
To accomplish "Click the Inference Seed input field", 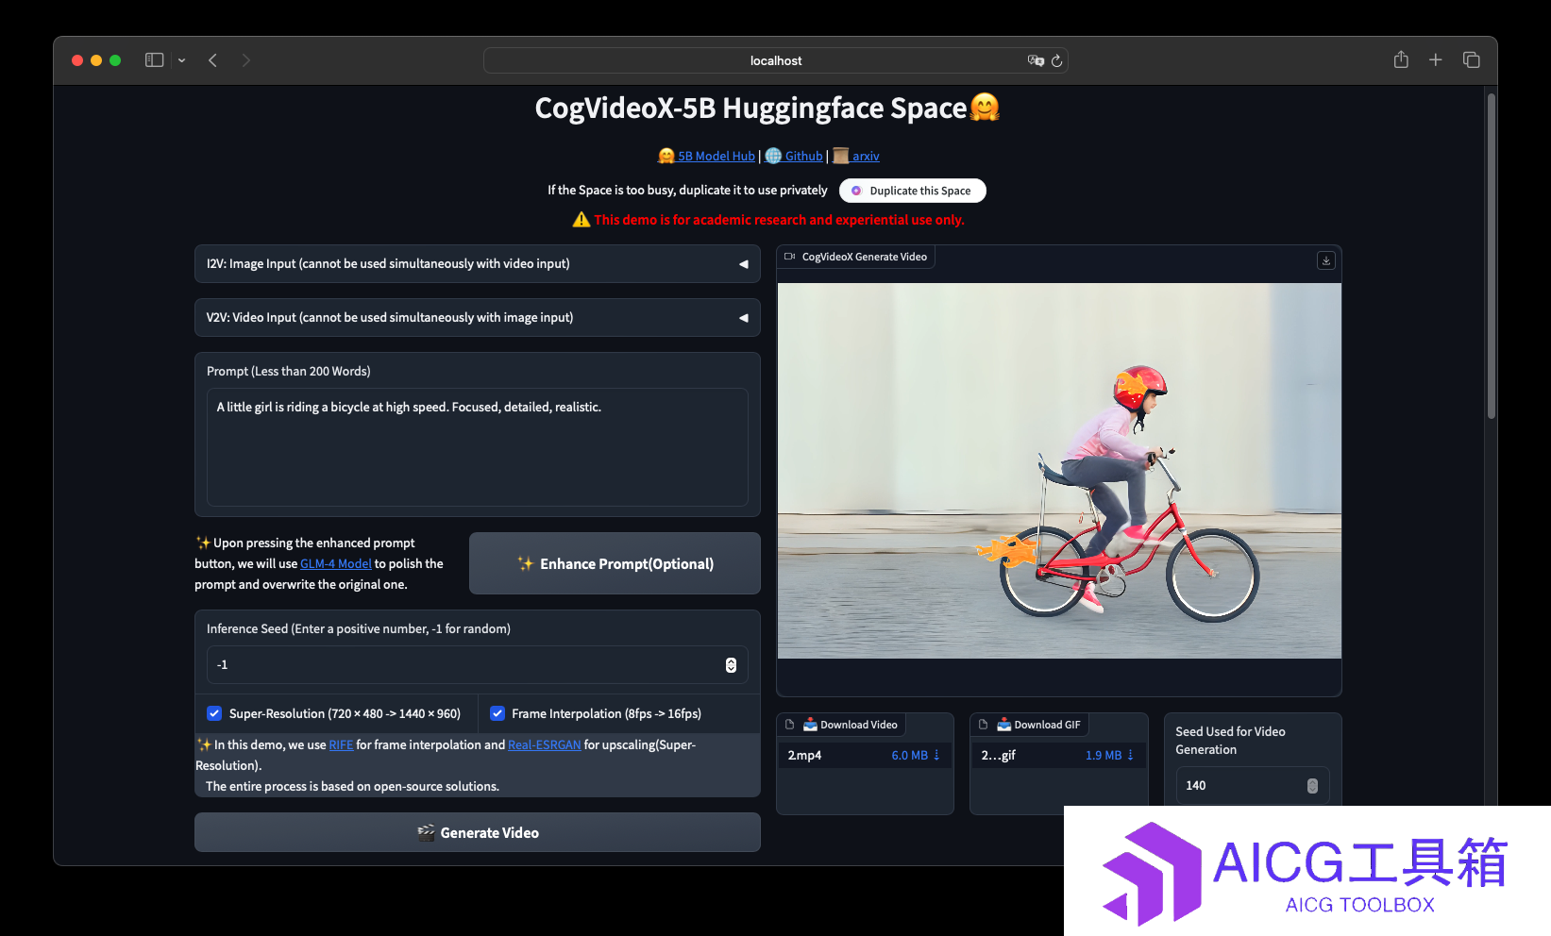I will (477, 665).
